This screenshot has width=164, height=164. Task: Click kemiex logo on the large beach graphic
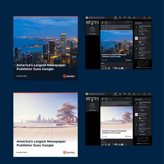[69, 153]
